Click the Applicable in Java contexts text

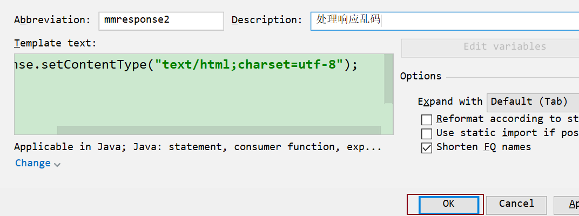198,147
